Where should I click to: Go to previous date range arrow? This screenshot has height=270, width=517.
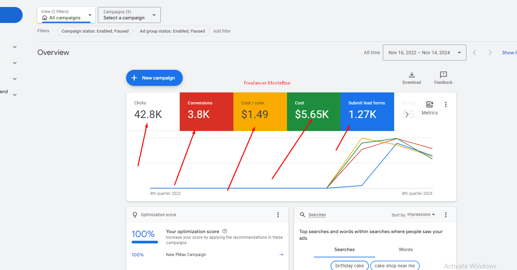point(474,53)
